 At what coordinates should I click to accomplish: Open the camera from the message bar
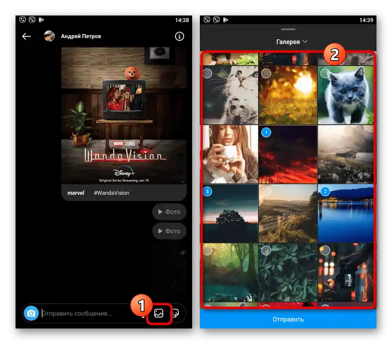pyautogui.click(x=31, y=313)
